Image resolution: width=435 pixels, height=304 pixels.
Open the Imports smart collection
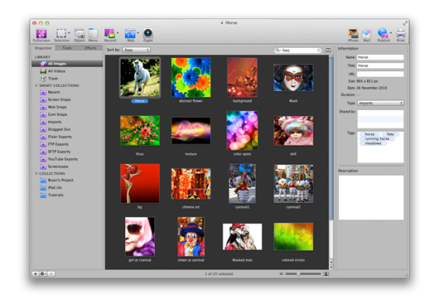coord(67,122)
